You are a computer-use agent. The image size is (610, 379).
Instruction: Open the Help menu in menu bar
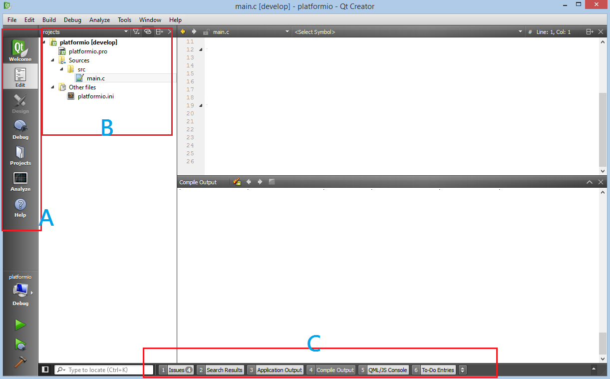[x=175, y=20]
